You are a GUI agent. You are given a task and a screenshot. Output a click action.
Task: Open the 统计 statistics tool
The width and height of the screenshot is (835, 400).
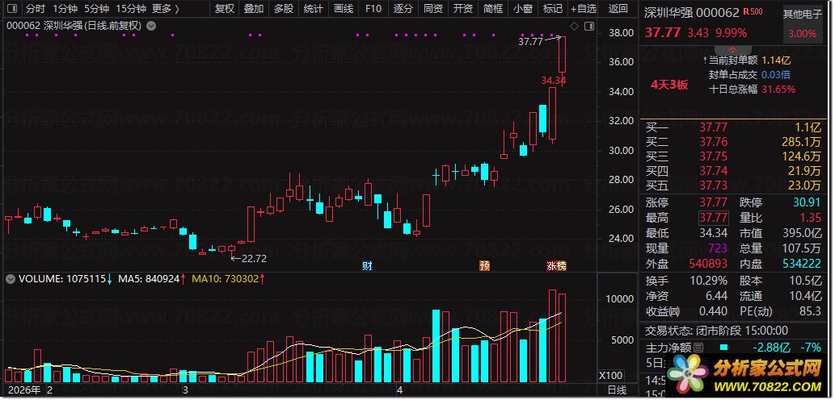coord(313,9)
